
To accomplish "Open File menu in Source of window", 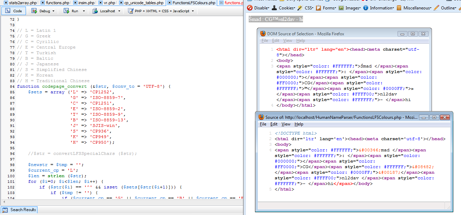I will click(x=263, y=124).
